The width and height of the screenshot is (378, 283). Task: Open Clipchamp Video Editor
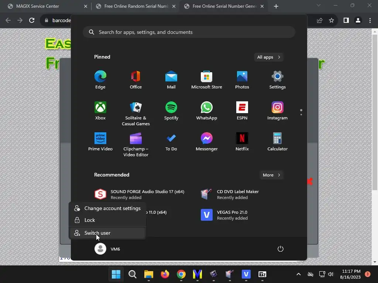[136, 144]
